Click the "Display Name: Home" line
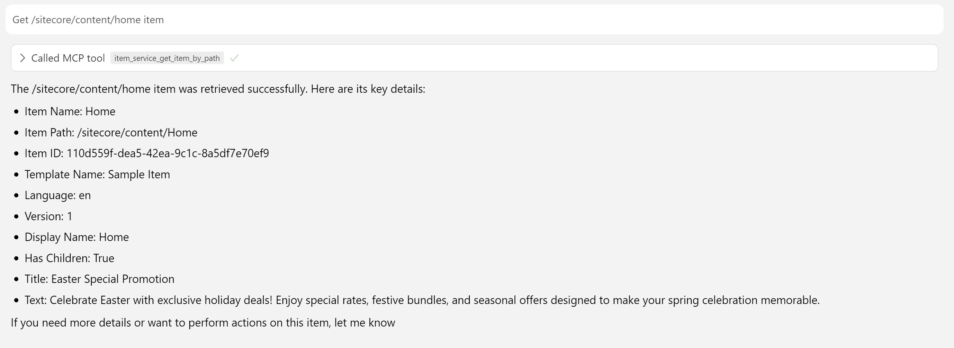Viewport: 954px width, 348px height. [76, 237]
